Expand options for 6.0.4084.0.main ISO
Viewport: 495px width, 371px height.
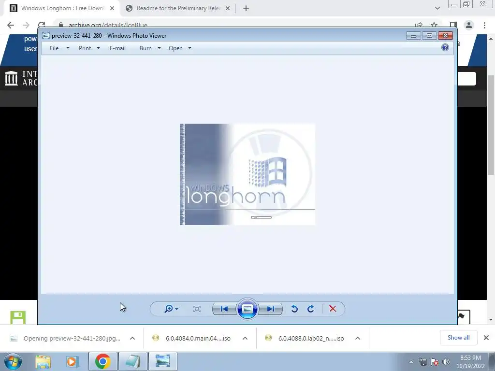pyautogui.click(x=245, y=338)
